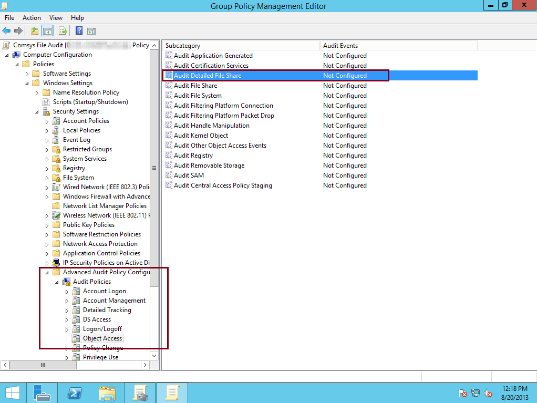Toggle the Show/Hide Console Tree icon
The width and height of the screenshot is (537, 403).
tap(47, 30)
